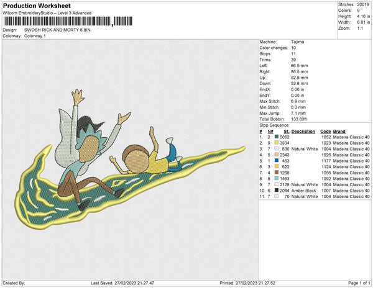Click the 'EndX:' label

[265, 89]
